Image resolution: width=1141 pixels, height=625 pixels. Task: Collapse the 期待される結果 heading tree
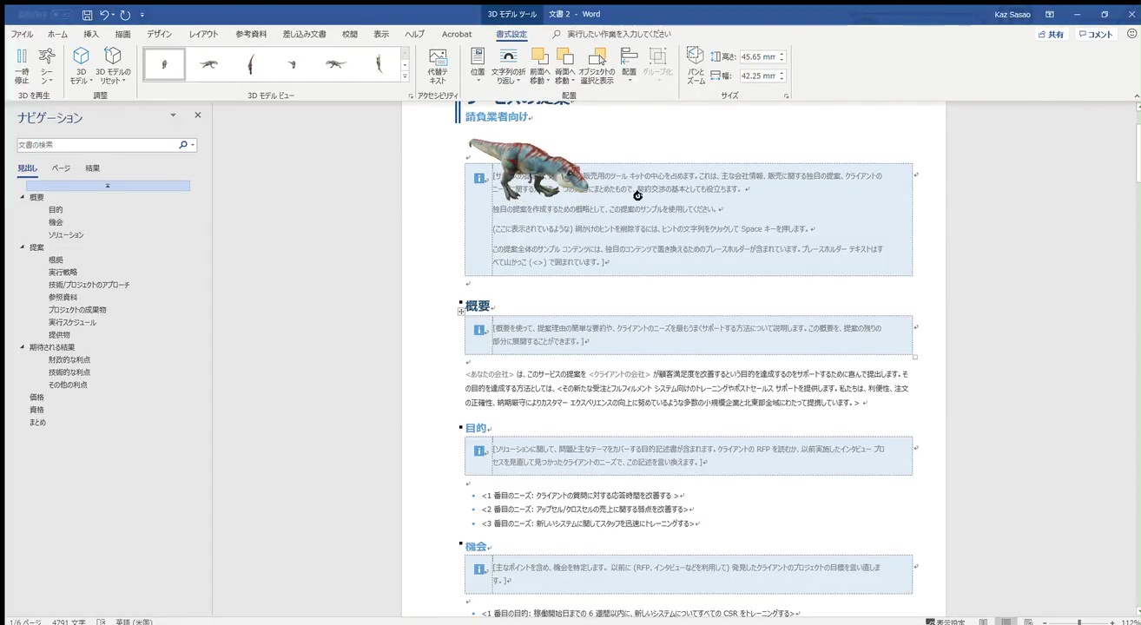23,347
